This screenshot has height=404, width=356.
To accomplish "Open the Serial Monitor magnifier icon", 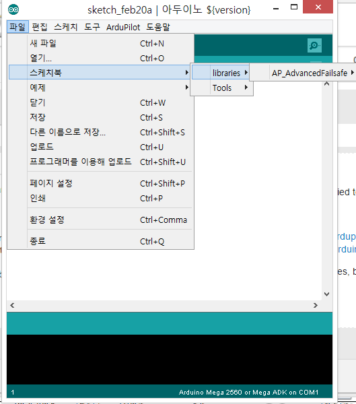I will pos(314,46).
